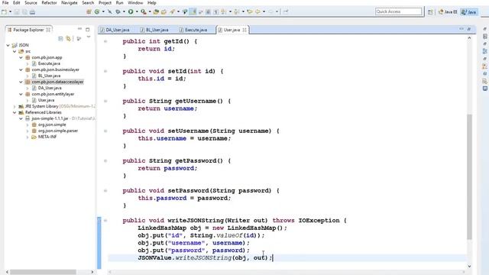Click the Debug bug icon
Image resolution: width=489 pixels, height=275 pixels.
(118, 12)
